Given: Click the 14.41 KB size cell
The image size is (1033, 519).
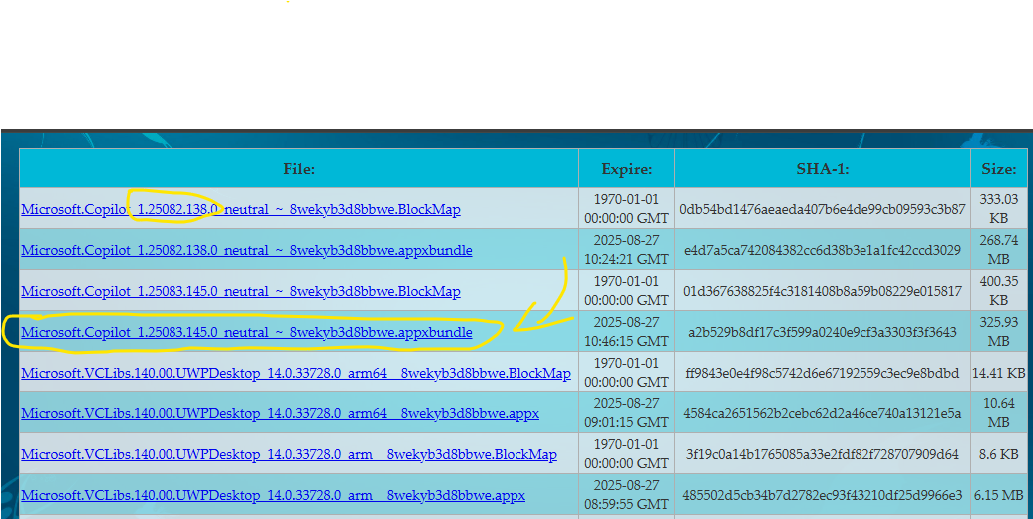Looking at the screenshot, I should (999, 373).
